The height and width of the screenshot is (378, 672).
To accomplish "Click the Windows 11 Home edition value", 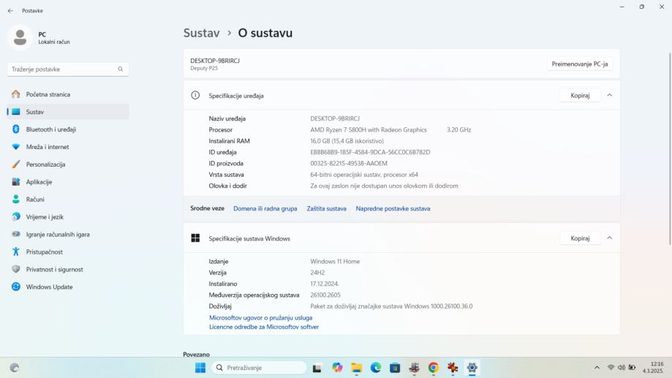I will point(335,262).
